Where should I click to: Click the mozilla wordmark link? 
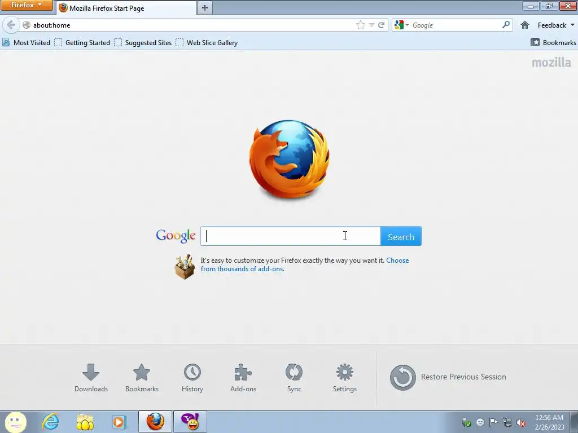551,62
